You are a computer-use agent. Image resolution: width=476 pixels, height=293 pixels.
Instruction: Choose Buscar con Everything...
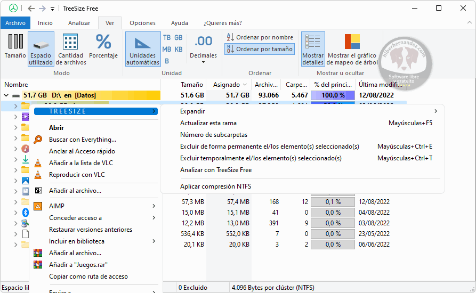tap(83, 140)
